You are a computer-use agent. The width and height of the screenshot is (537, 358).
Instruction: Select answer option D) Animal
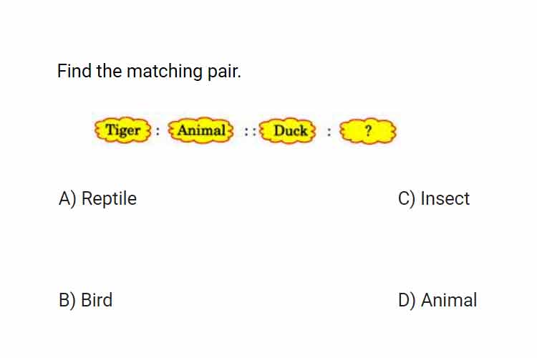[x=437, y=300]
